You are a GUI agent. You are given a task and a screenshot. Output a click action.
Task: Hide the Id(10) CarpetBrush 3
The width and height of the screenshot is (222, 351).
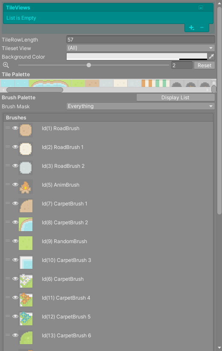tap(15, 260)
